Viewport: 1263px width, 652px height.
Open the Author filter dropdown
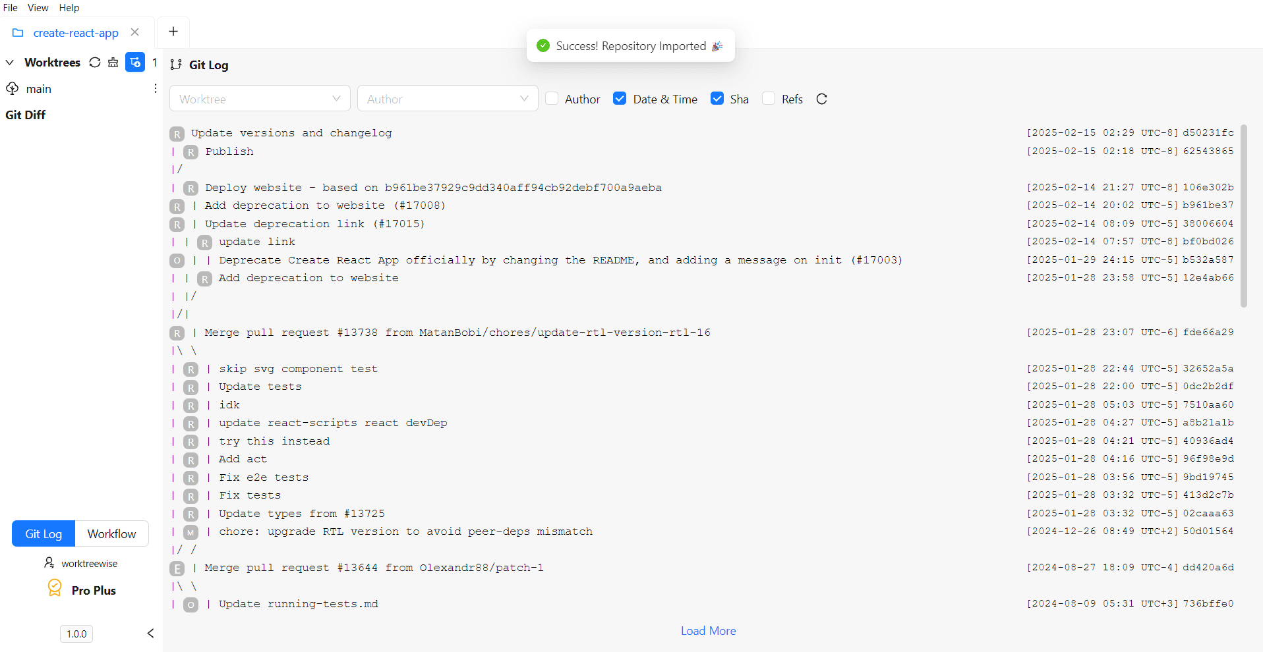[x=447, y=98]
